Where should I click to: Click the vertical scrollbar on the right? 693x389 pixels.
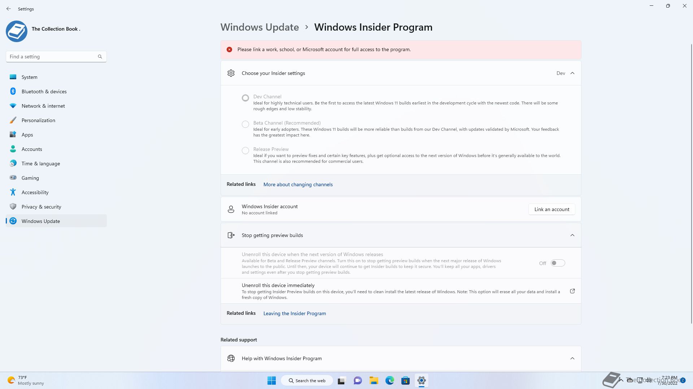[x=691, y=184]
